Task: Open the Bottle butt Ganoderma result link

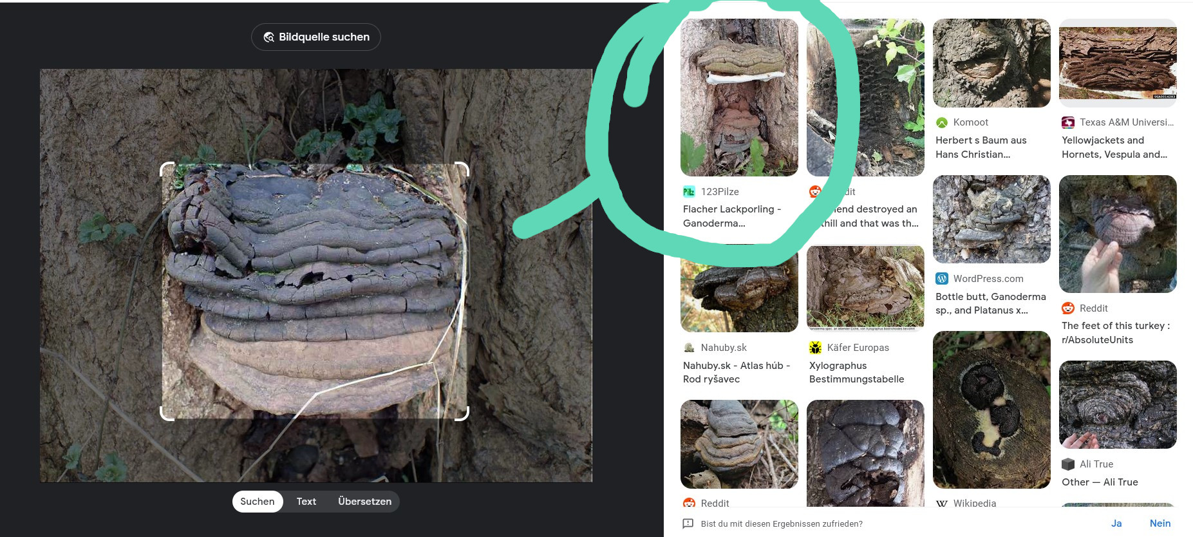Action: click(x=990, y=303)
